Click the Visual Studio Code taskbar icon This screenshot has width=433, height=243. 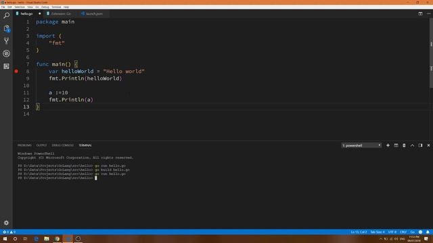68,238
